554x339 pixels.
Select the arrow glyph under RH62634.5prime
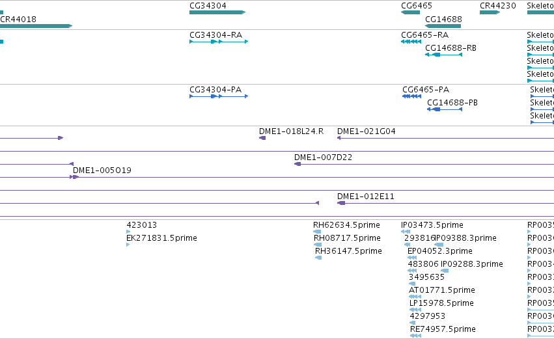click(x=317, y=232)
